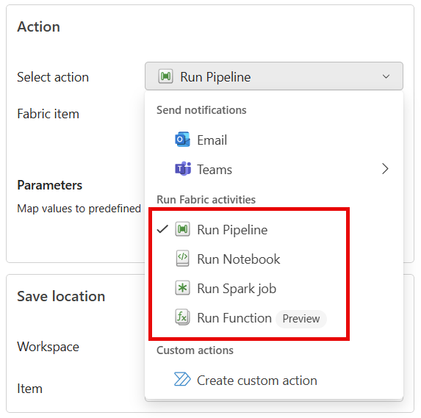The width and height of the screenshot is (421, 418).
Task: Select Create custom action
Action: pyautogui.click(x=274, y=380)
